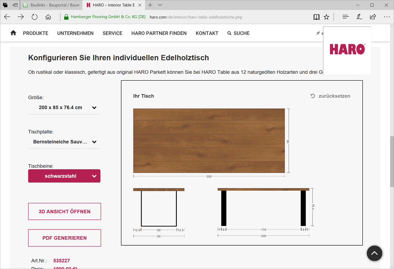Minimize the browser window
This screenshot has height=269, width=394.
(358, 5)
